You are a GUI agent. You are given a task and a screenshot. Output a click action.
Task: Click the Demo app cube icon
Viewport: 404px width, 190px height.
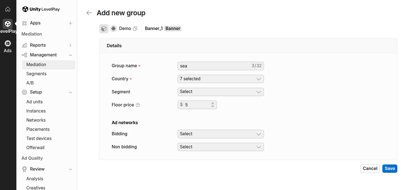(x=104, y=29)
